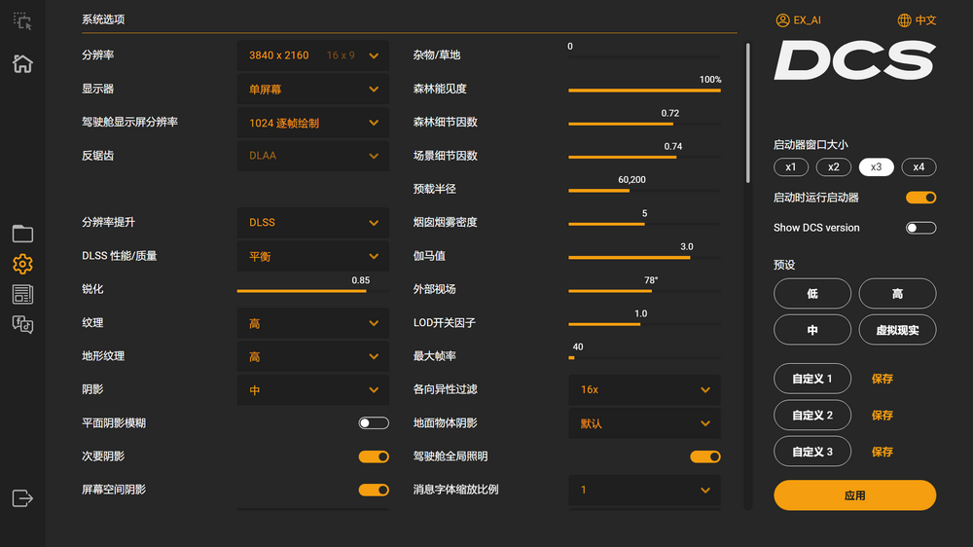The height and width of the screenshot is (547, 973).
Task: Click the 伽马值 slider track
Action: 644,258
